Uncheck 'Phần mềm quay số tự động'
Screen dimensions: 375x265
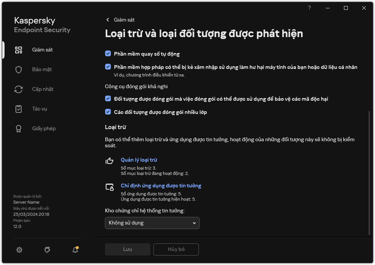tap(108, 54)
